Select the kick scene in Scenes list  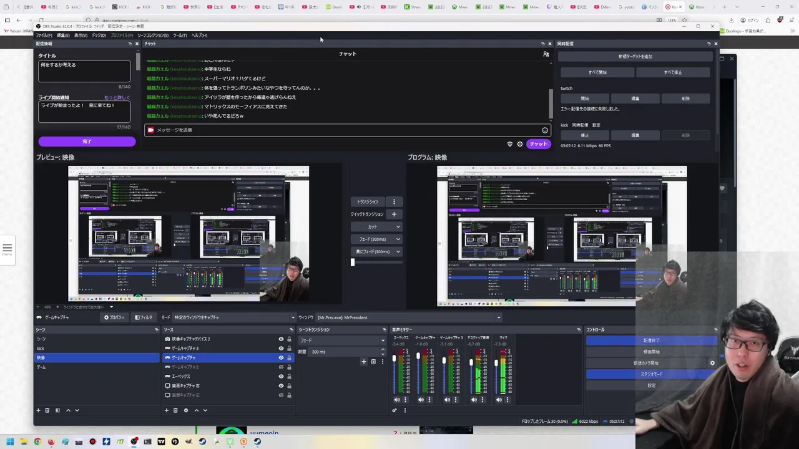(97, 349)
